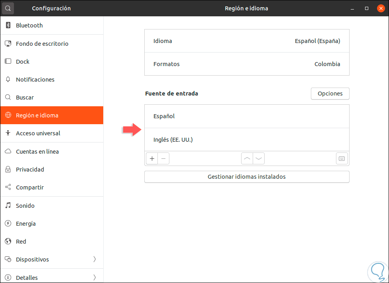The image size is (389, 283).
Task: Move the input source down
Action: (259, 158)
